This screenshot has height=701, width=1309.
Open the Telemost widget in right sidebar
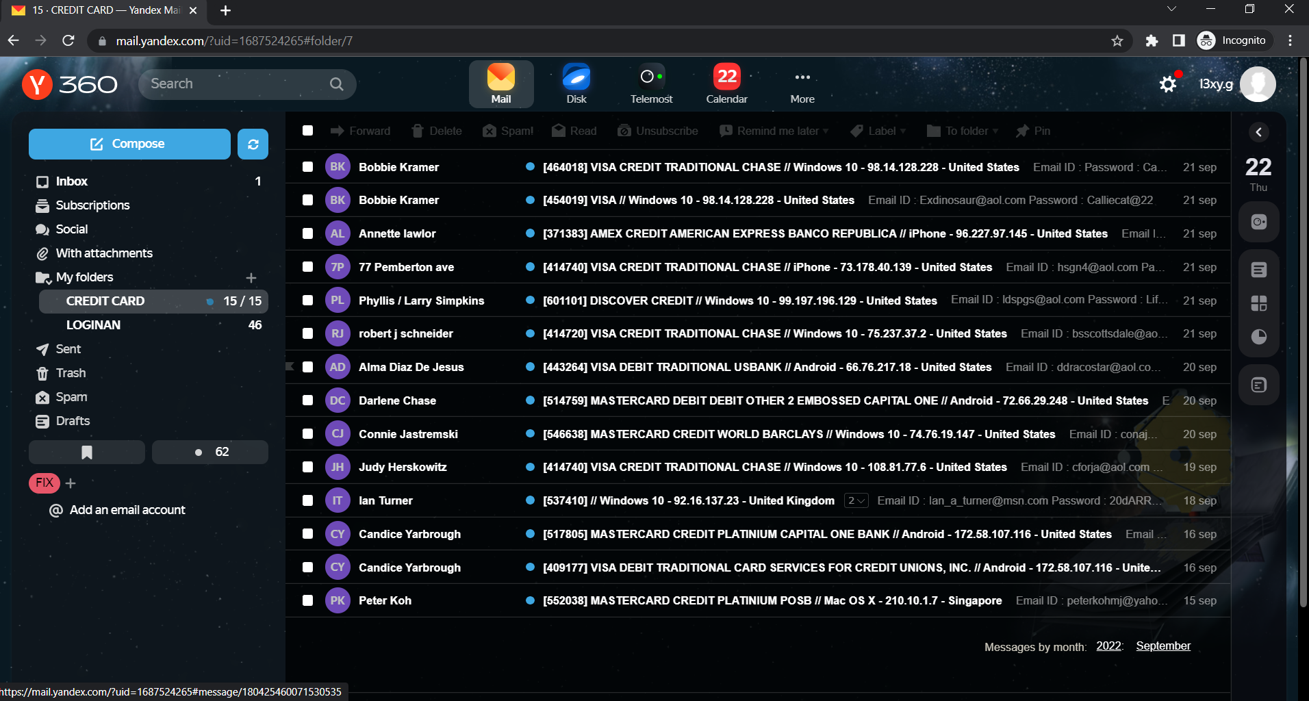1258,222
